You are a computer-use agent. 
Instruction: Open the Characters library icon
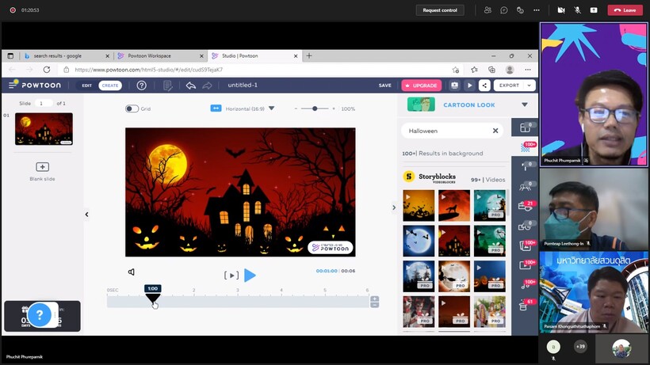526,187
